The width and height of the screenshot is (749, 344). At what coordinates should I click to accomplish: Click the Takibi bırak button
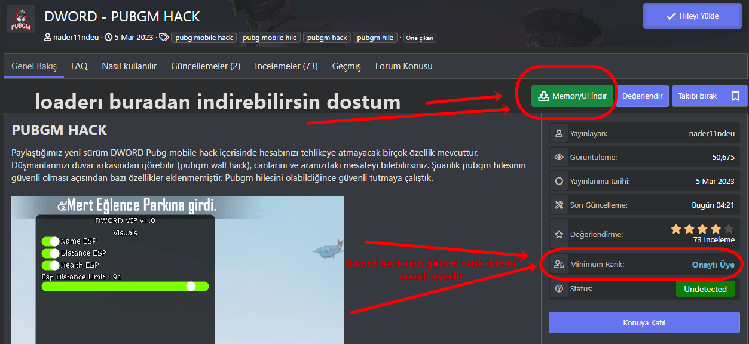click(x=698, y=96)
